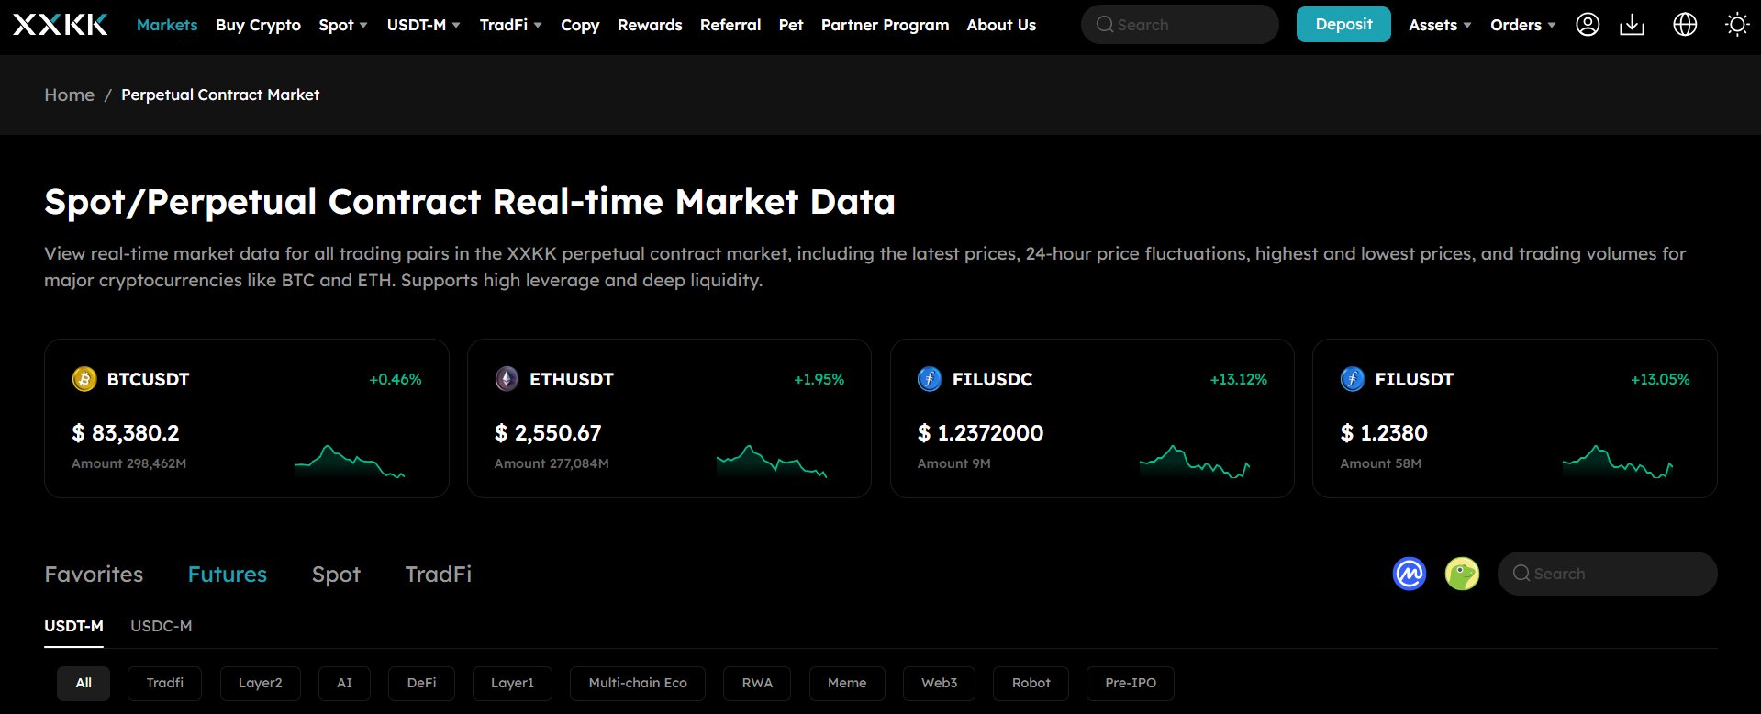Image resolution: width=1761 pixels, height=714 pixels.
Task: Click the download app icon
Action: [x=1632, y=25]
